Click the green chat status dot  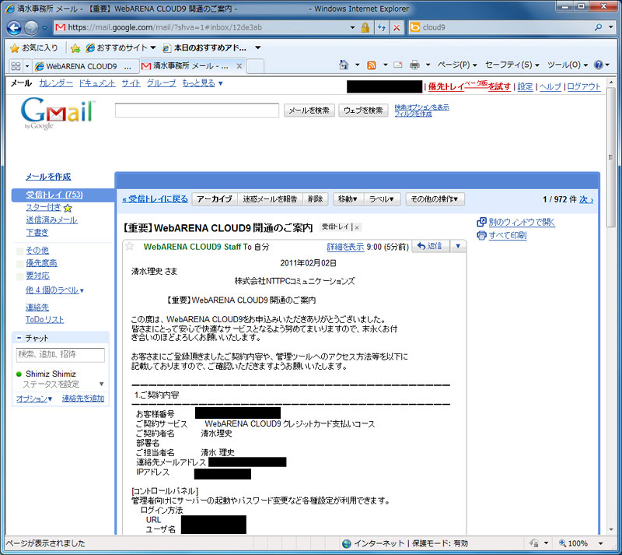click(19, 374)
